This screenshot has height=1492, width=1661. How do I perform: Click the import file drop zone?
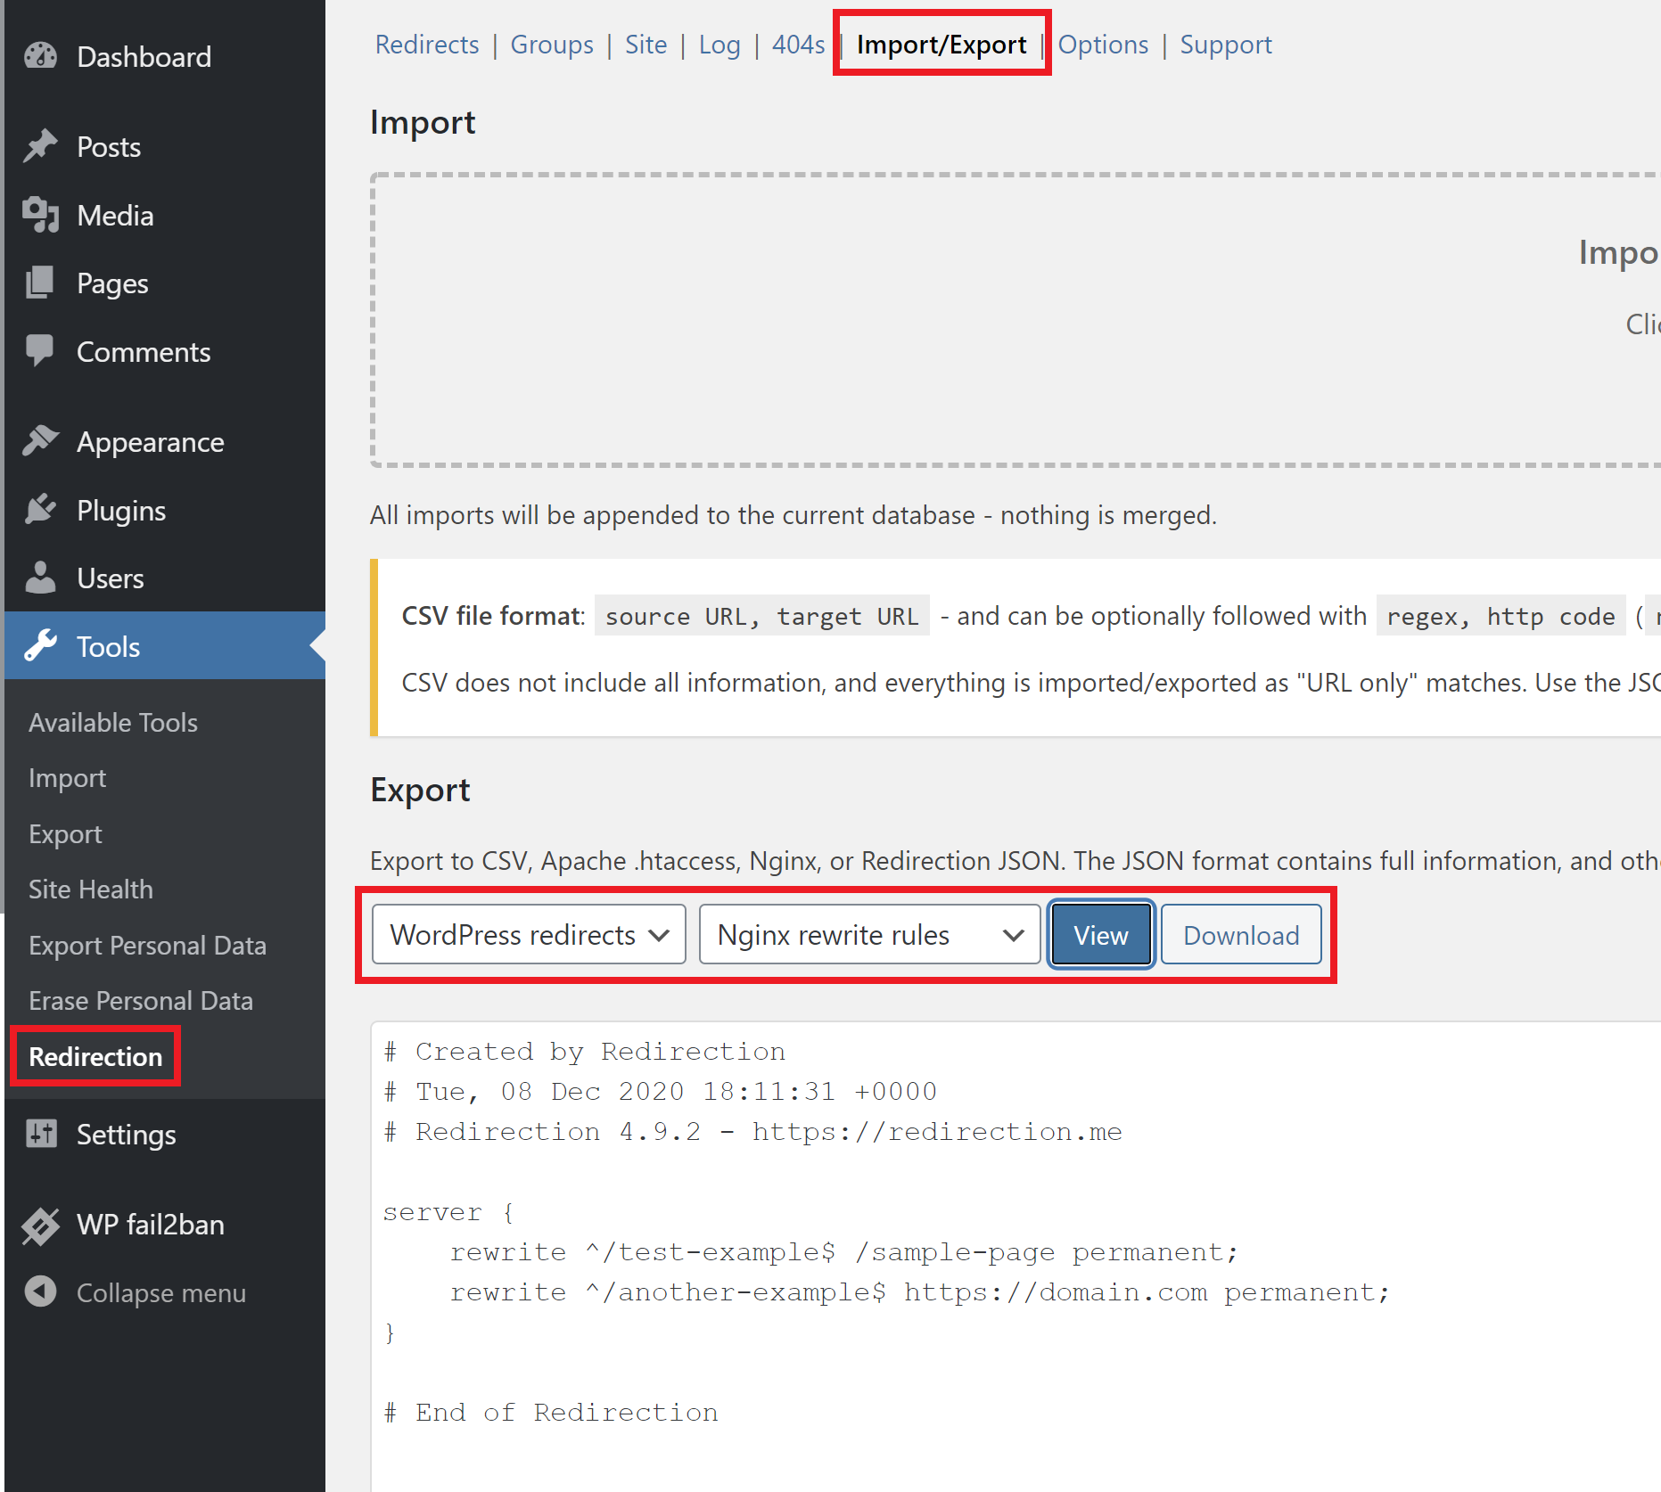(x=1016, y=320)
